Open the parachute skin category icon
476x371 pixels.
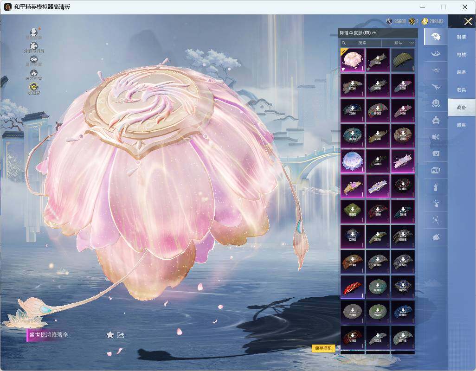(436, 37)
